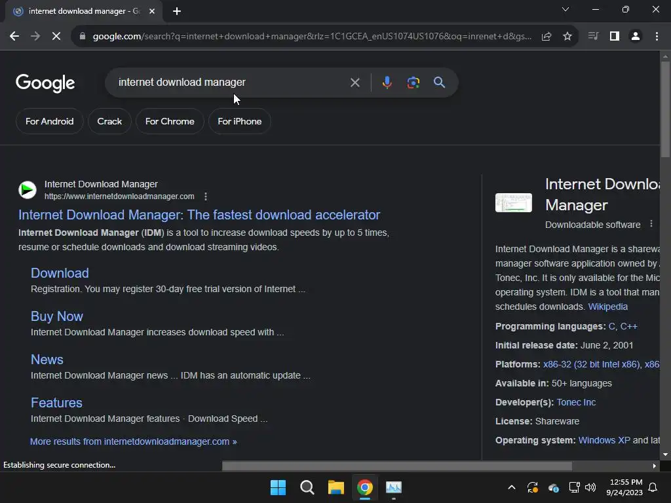Click the C++ language link
Screen dimensions: 671x503
pos(628,326)
